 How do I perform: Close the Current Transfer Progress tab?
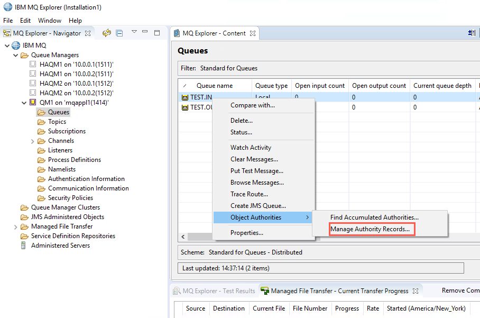[x=416, y=291]
